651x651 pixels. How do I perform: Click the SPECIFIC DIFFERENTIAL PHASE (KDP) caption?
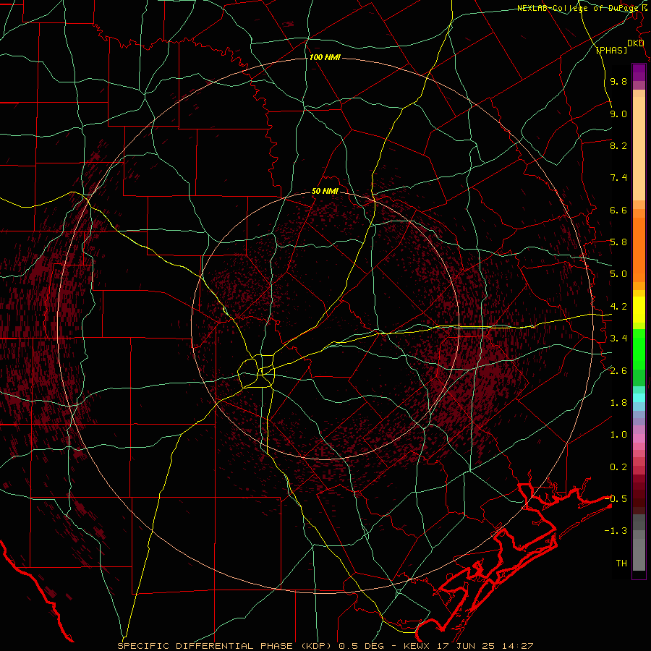point(225,646)
